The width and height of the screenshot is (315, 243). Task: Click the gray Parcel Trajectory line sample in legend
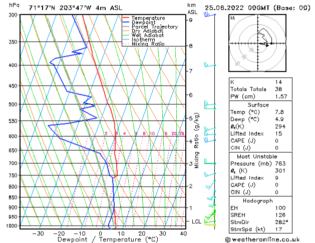[x=126, y=26]
